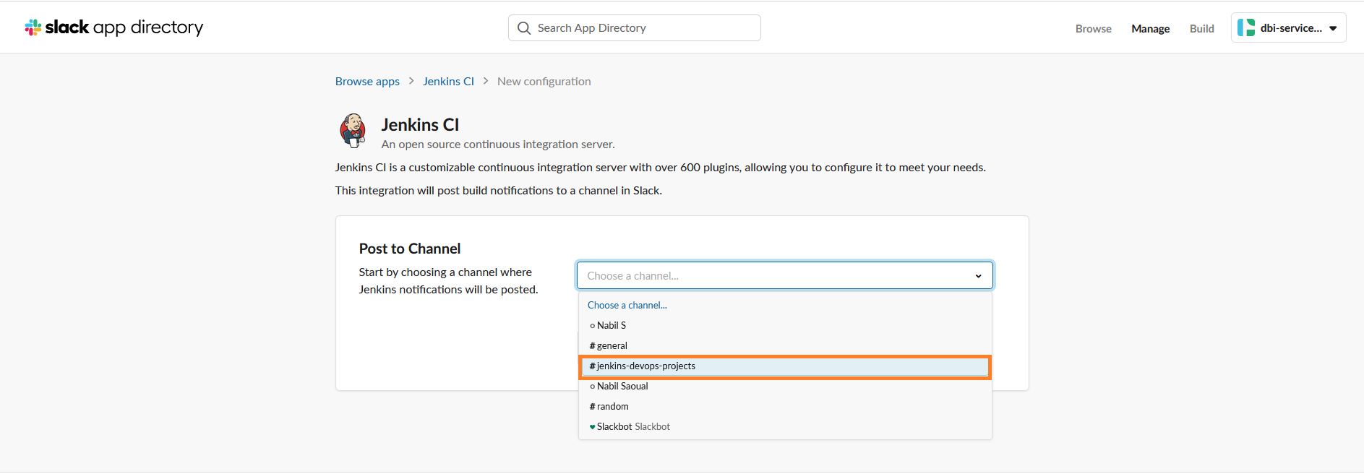Click the Post to Channel heading
Viewport: 1364px width, 474px height.
click(x=410, y=249)
